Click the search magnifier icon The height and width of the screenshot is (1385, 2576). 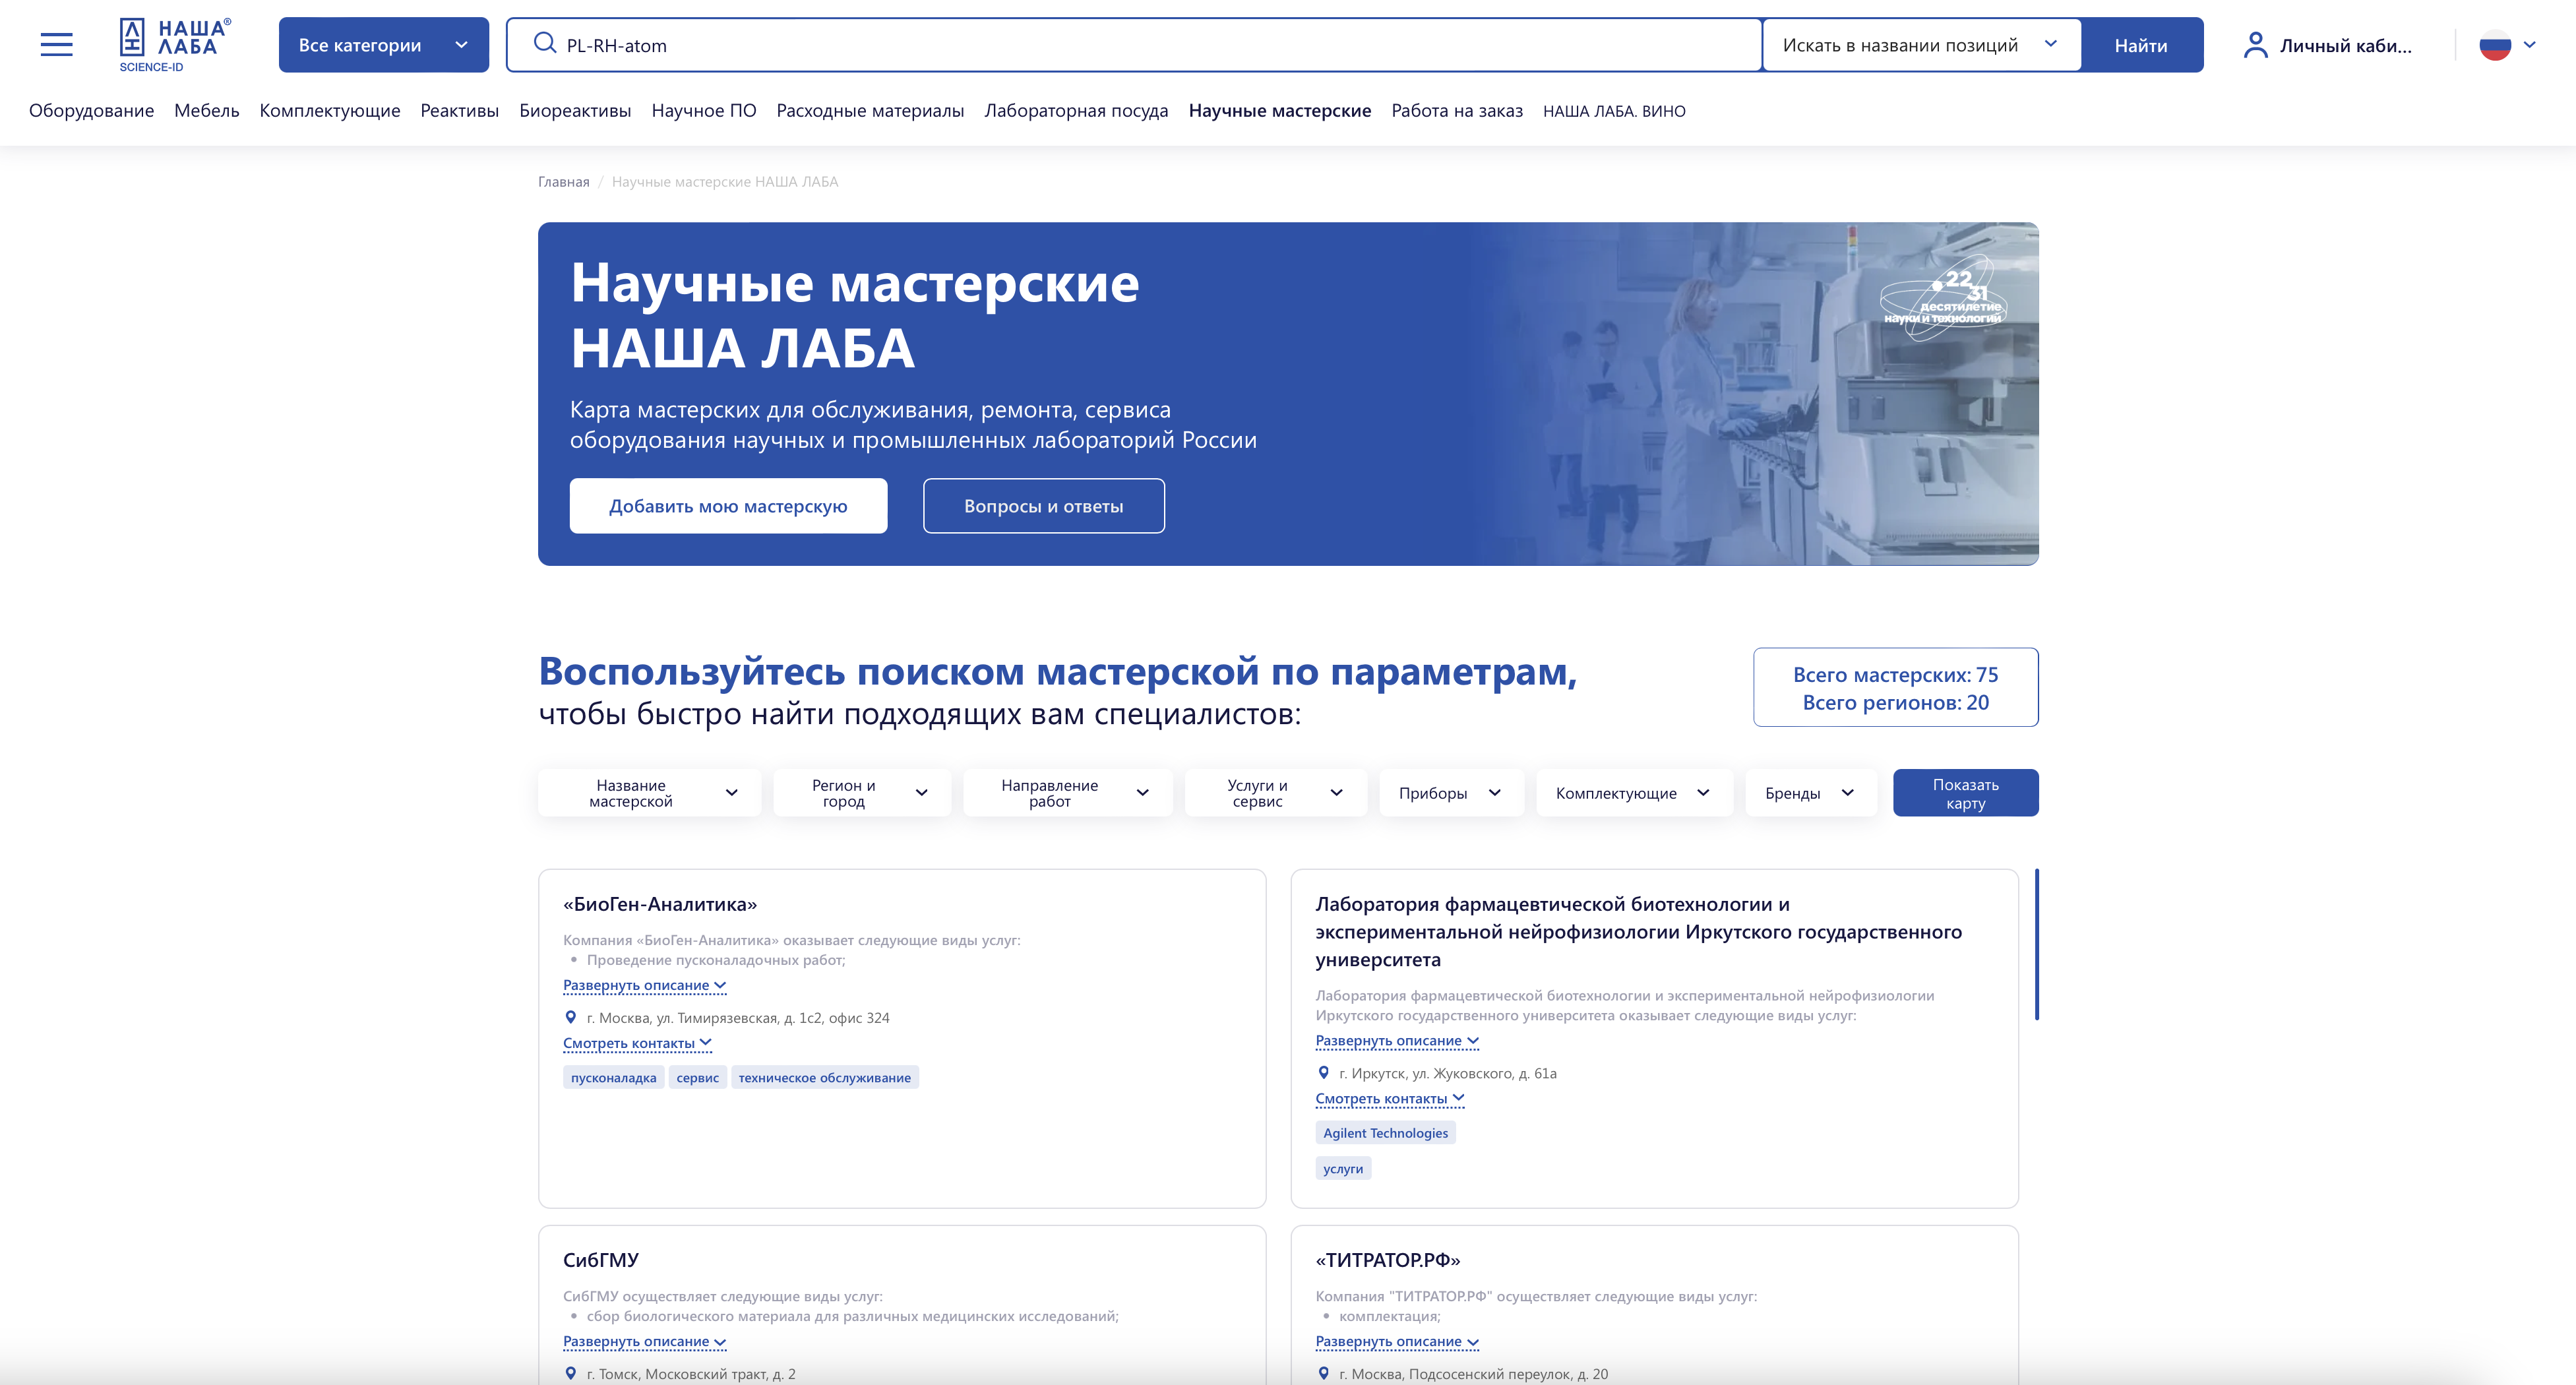point(544,43)
